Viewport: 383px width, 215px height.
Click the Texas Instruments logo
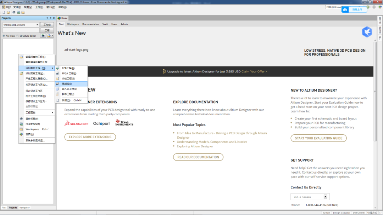click(124, 122)
